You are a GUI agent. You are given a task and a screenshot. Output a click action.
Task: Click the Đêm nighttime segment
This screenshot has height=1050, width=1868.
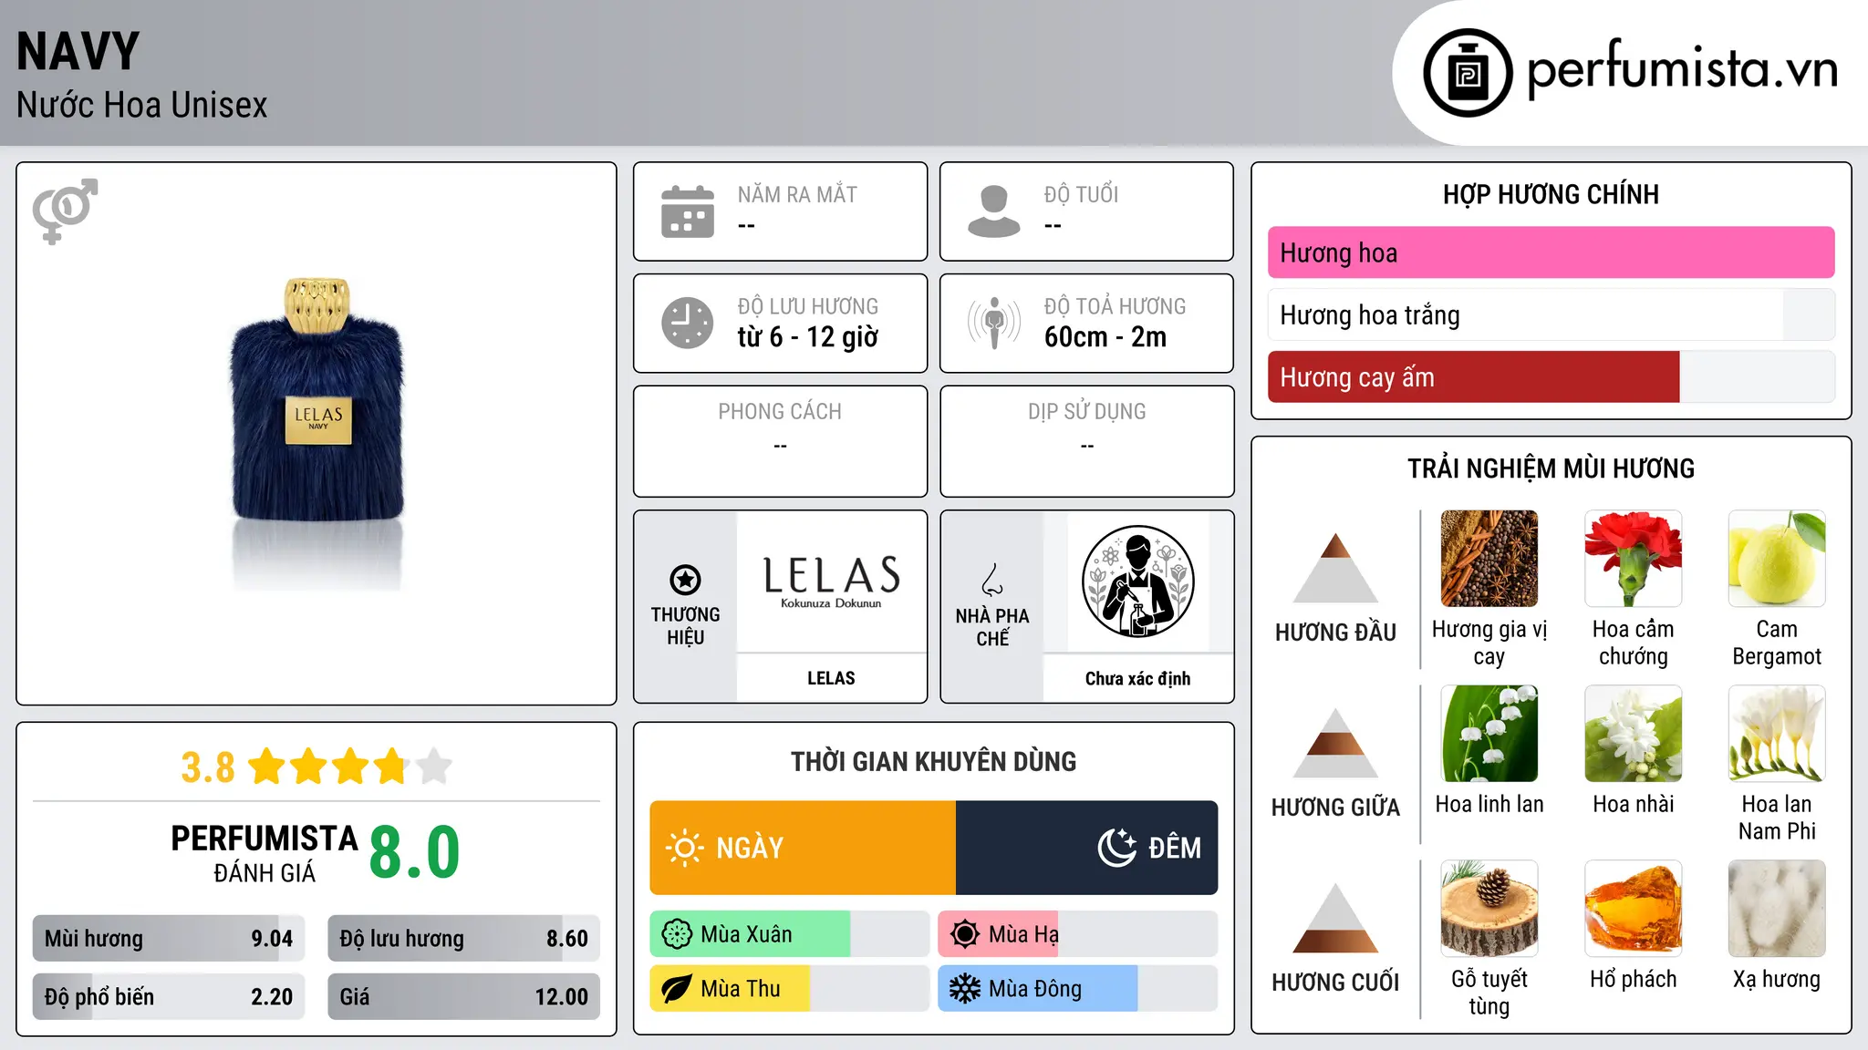pyautogui.click(x=1086, y=848)
